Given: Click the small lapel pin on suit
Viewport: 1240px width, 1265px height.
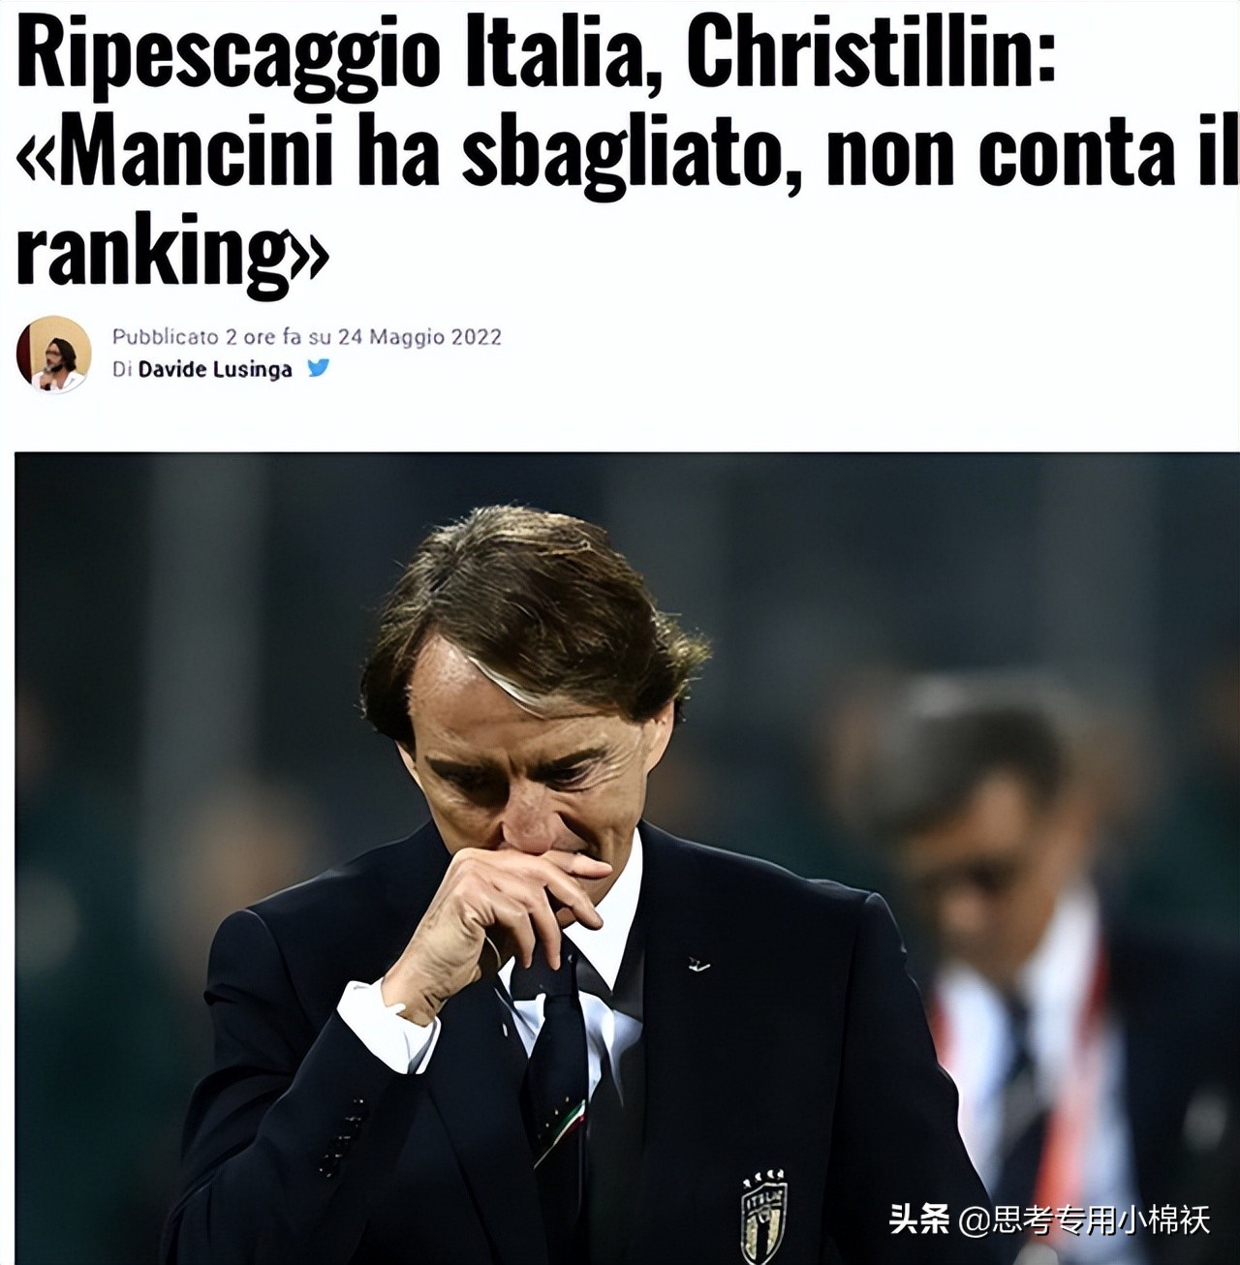Looking at the screenshot, I should 697,965.
